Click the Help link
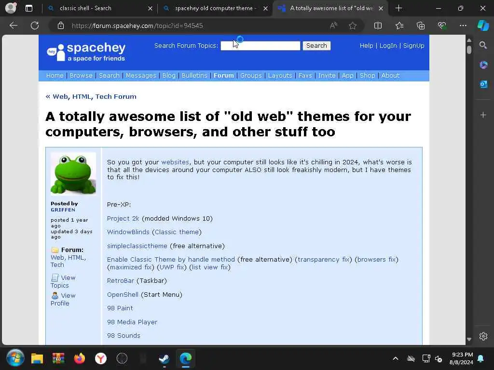Viewport: 494px width, 370px height. (367, 46)
